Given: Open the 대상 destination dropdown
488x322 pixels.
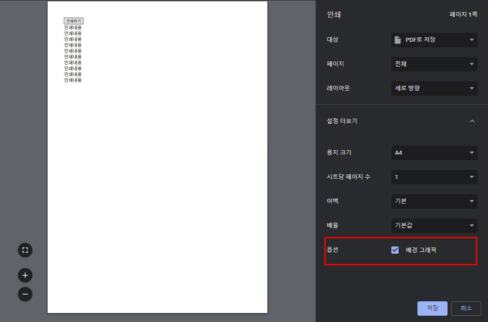Looking at the screenshot, I should point(434,40).
